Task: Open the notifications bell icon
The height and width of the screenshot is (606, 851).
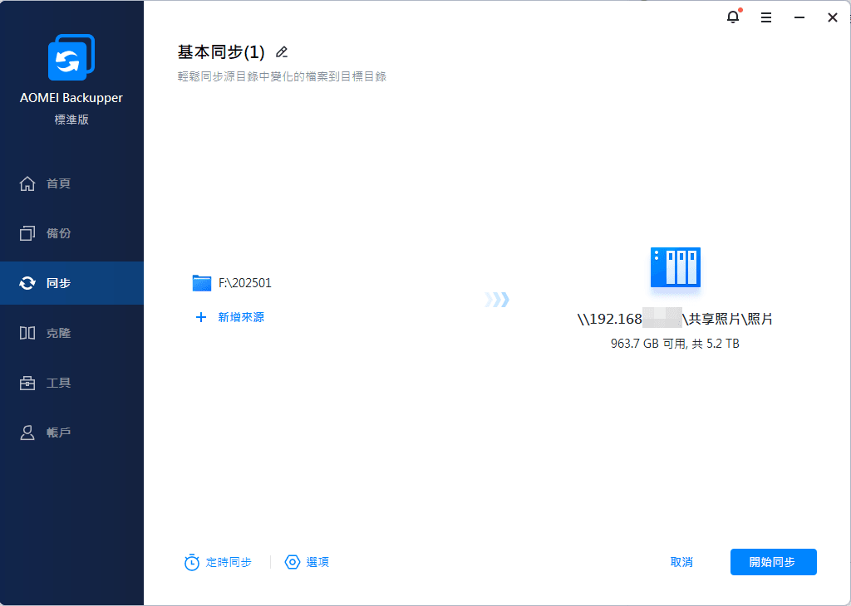Action: tap(733, 17)
